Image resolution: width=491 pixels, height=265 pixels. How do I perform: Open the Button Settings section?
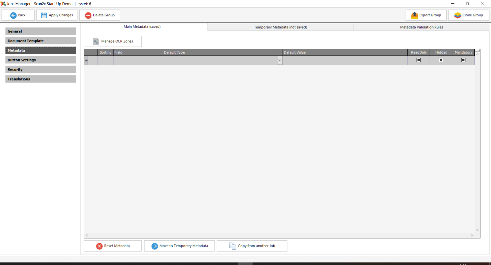pyautogui.click(x=40, y=60)
